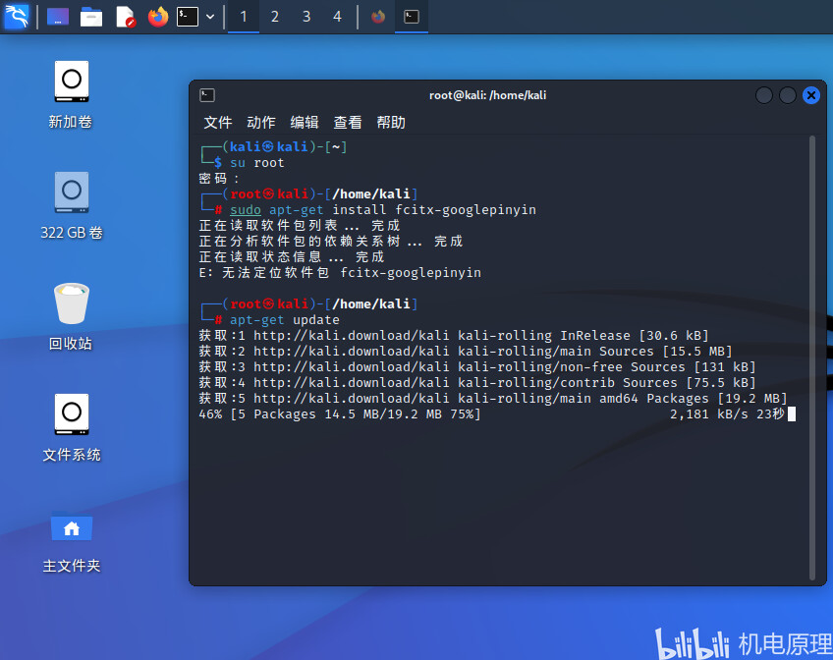Switch to workspace 3
Screen dimensions: 833x660
tap(306, 17)
